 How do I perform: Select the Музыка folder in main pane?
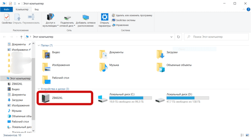109,67
